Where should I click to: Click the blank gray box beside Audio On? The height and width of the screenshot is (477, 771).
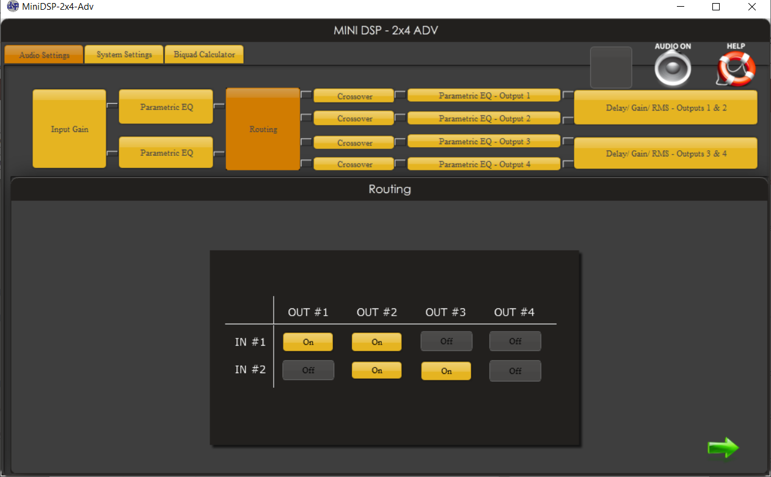pos(611,67)
